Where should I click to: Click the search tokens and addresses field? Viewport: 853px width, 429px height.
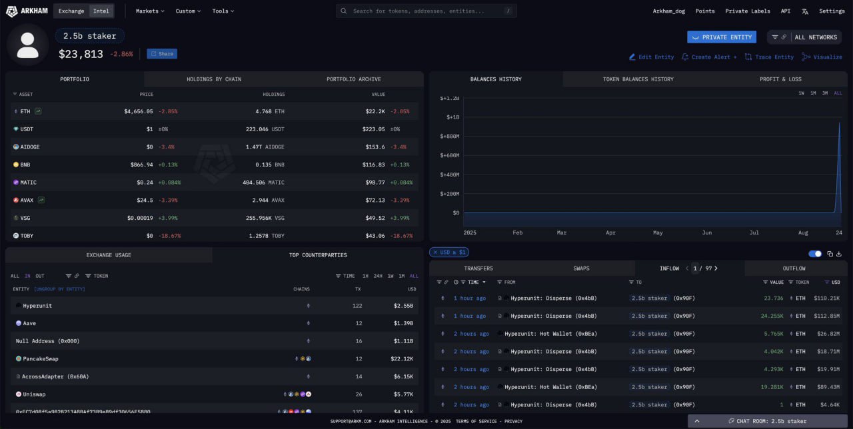point(426,11)
